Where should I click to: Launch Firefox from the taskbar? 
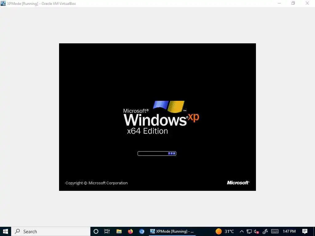(x=130, y=231)
